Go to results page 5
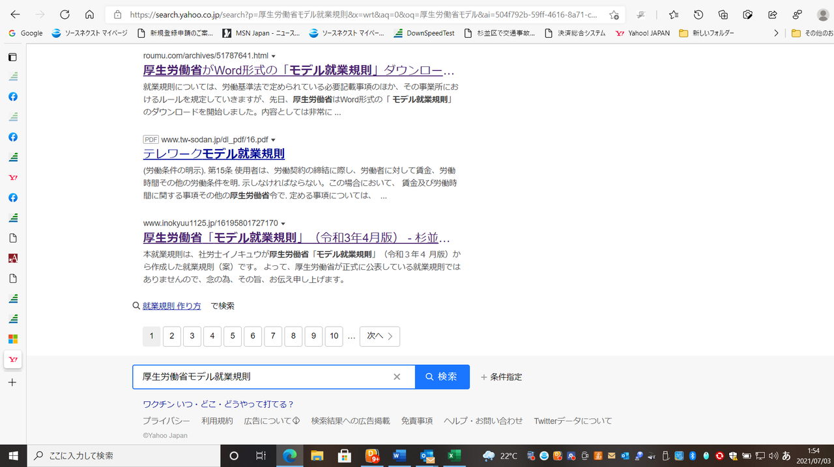834x467 pixels. click(232, 336)
